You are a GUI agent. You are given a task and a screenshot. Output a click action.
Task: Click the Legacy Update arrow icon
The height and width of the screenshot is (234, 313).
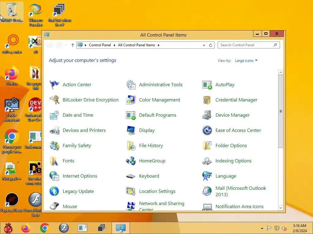pos(54,191)
